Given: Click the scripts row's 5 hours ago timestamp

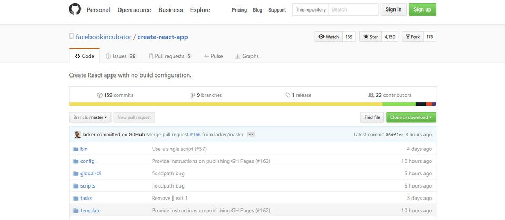Looking at the screenshot, I should [418, 186].
